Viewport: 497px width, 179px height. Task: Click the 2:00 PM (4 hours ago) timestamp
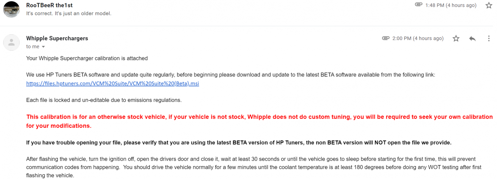point(418,38)
